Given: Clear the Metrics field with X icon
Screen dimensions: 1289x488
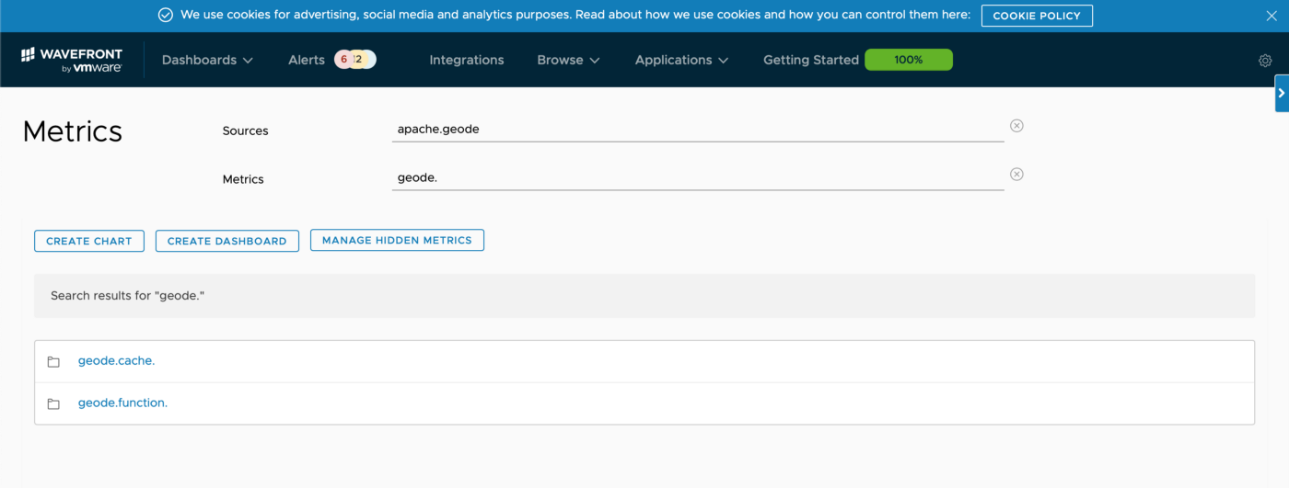Looking at the screenshot, I should 1016,175.
